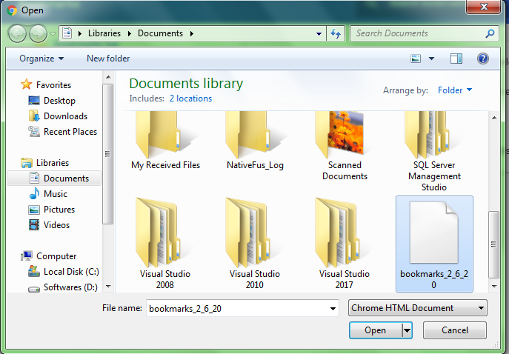The width and height of the screenshot is (509, 354).
Task: Open the Arrange by Folder dropdown
Action: (455, 90)
